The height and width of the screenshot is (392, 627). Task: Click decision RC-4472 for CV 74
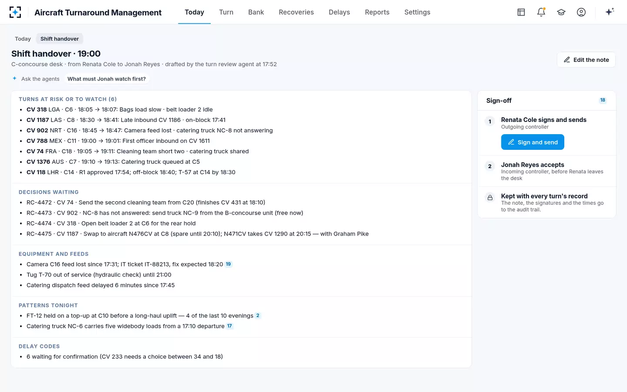(146, 203)
